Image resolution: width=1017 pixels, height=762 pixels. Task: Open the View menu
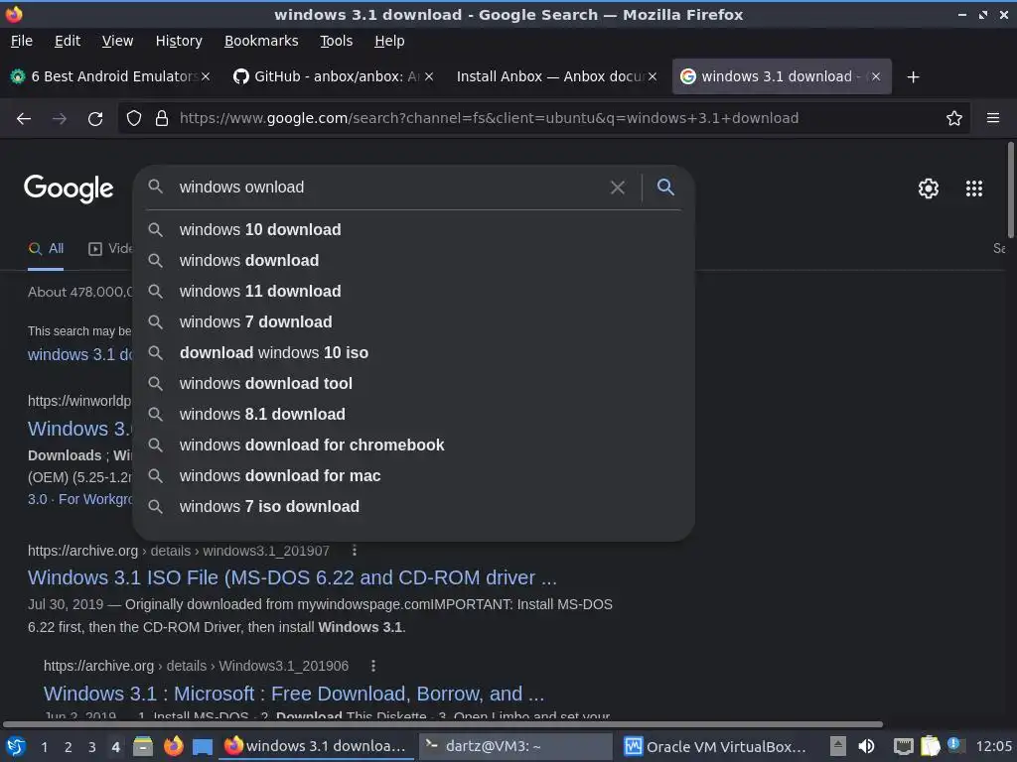coord(117,41)
